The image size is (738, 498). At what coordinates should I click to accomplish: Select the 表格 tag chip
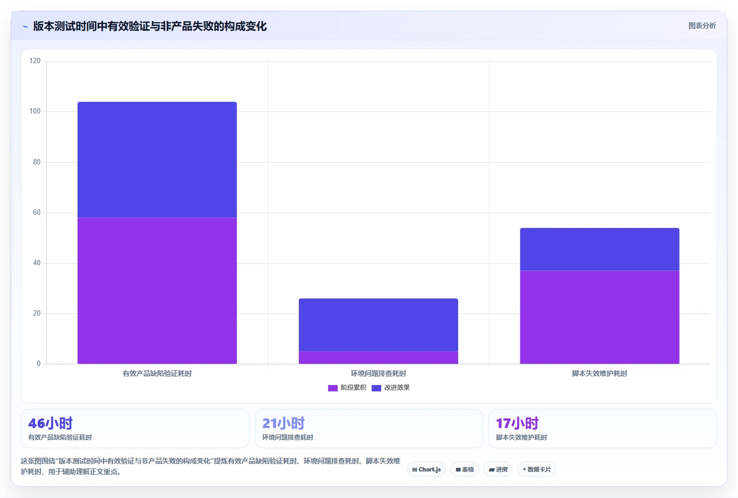coord(465,469)
